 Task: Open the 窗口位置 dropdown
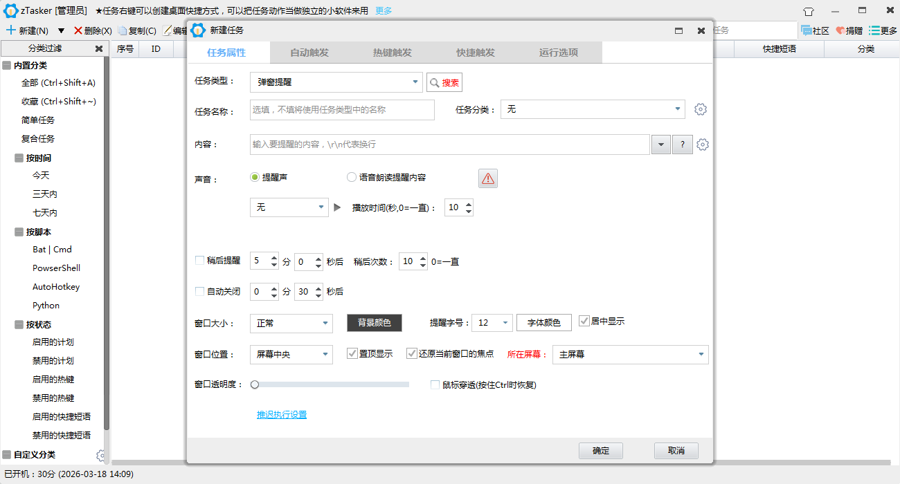pyautogui.click(x=326, y=354)
